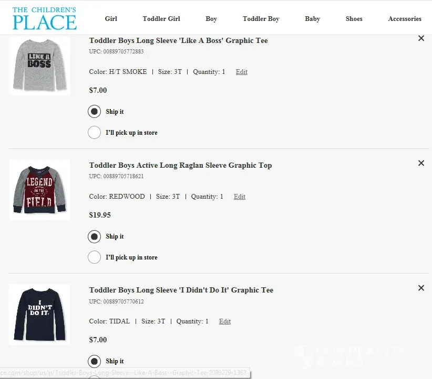Edit the H/T SMOKE tee options
The height and width of the screenshot is (379, 432).
(242, 72)
